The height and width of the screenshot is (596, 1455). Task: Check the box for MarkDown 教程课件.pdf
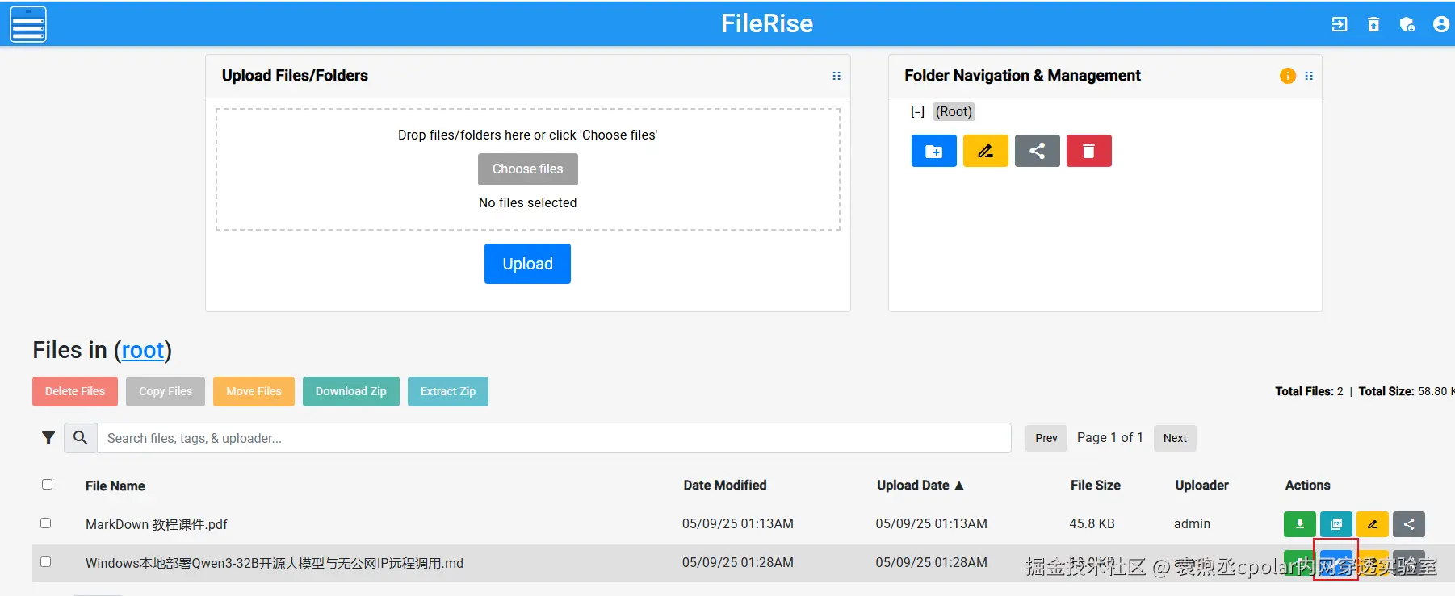(x=46, y=523)
